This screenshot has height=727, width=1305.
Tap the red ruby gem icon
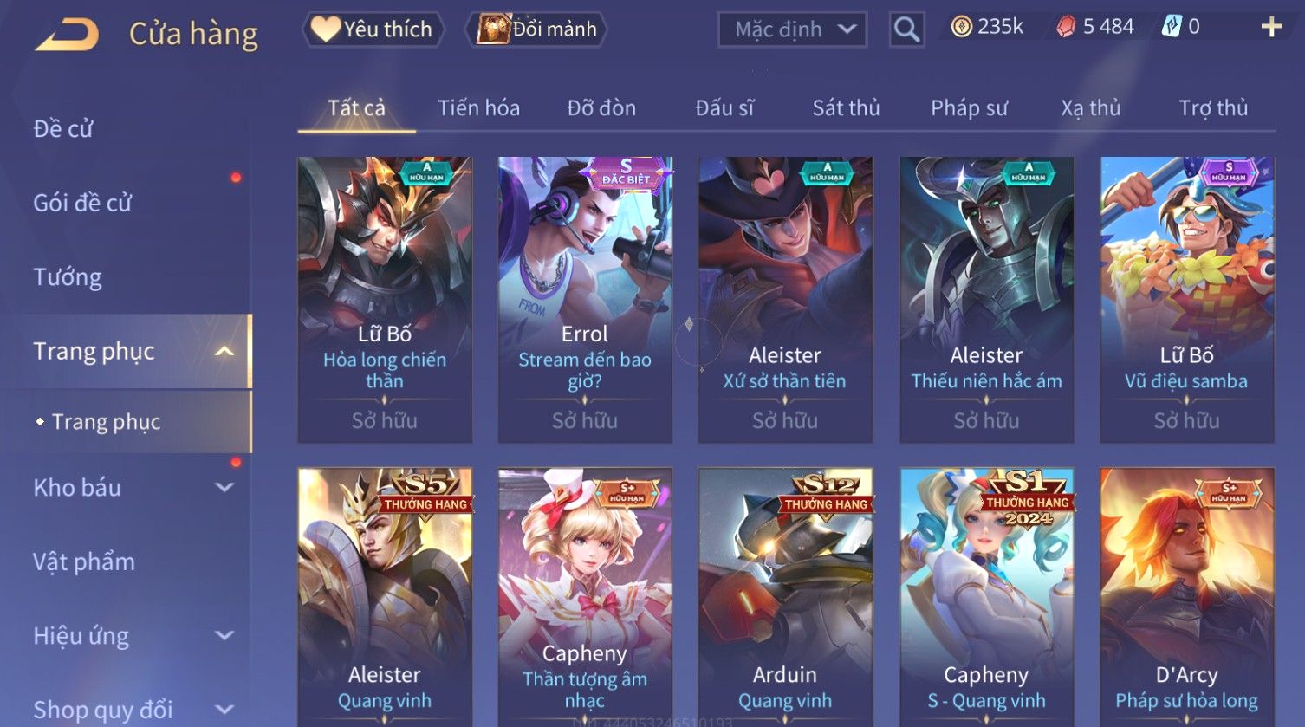click(x=1066, y=27)
